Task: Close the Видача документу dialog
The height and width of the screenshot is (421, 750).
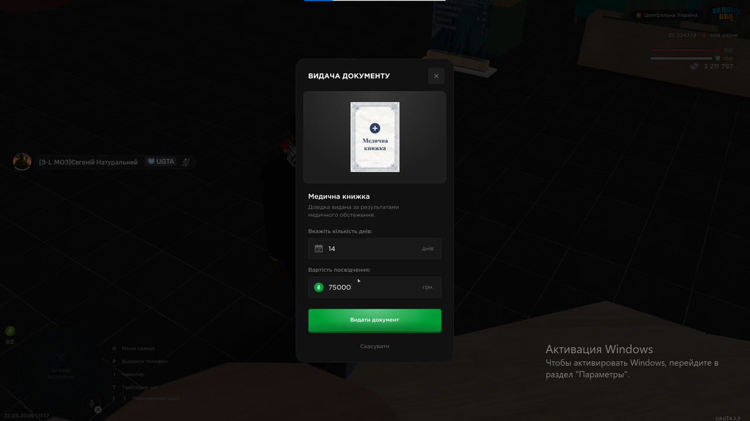Action: tap(436, 76)
